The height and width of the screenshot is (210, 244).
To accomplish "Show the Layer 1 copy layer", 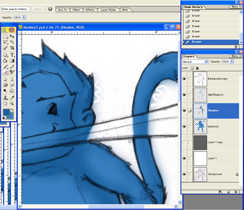I will pyautogui.click(x=184, y=142).
